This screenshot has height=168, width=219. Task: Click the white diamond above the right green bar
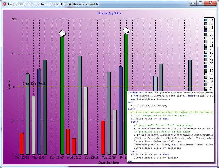click(x=126, y=31)
